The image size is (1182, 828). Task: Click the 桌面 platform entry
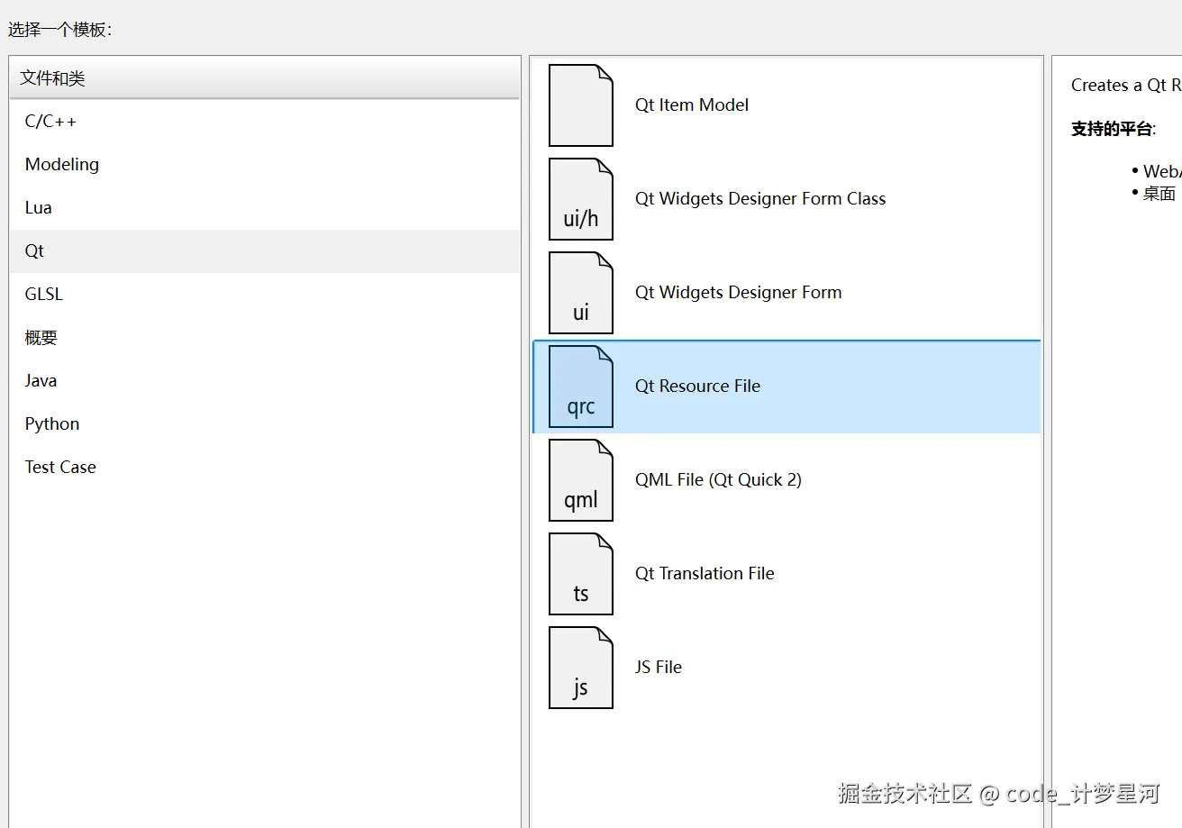point(1159,194)
